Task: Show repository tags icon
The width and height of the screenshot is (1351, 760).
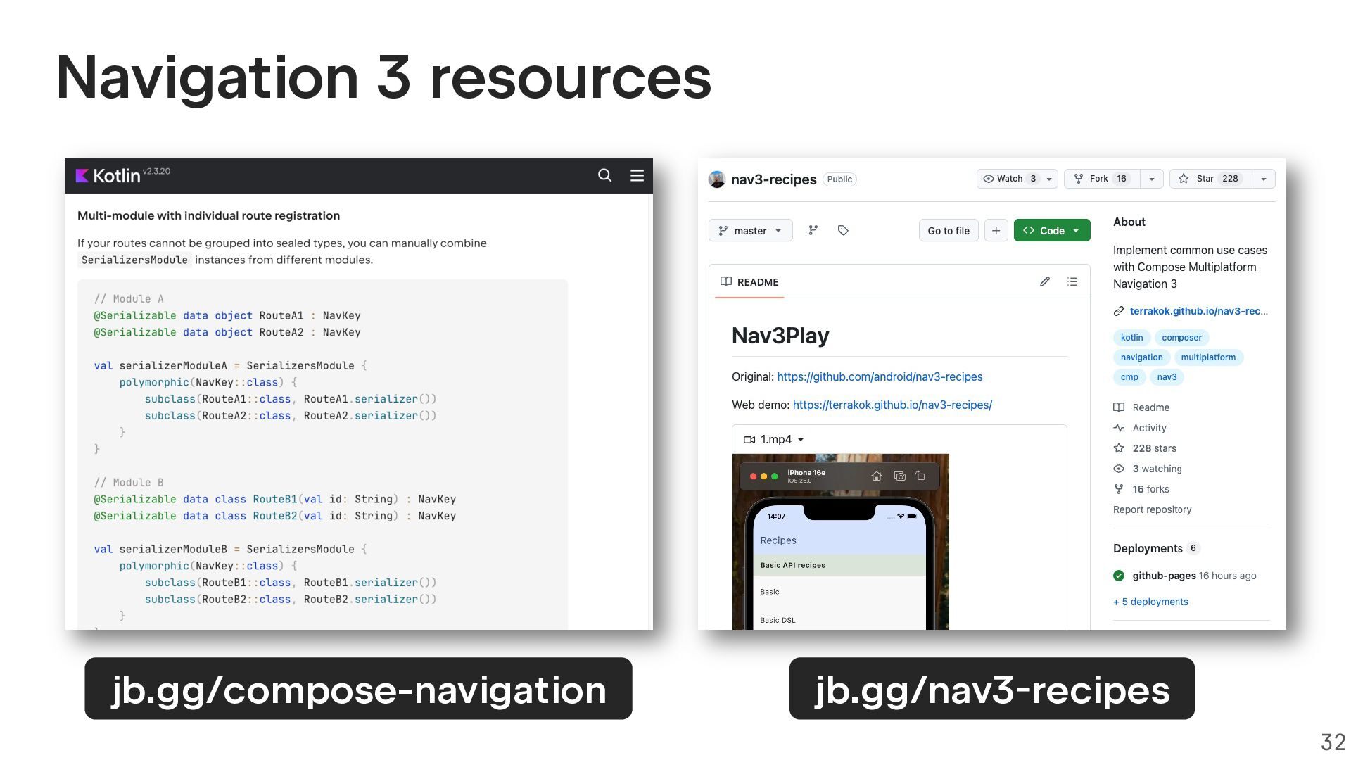Action: 843,230
